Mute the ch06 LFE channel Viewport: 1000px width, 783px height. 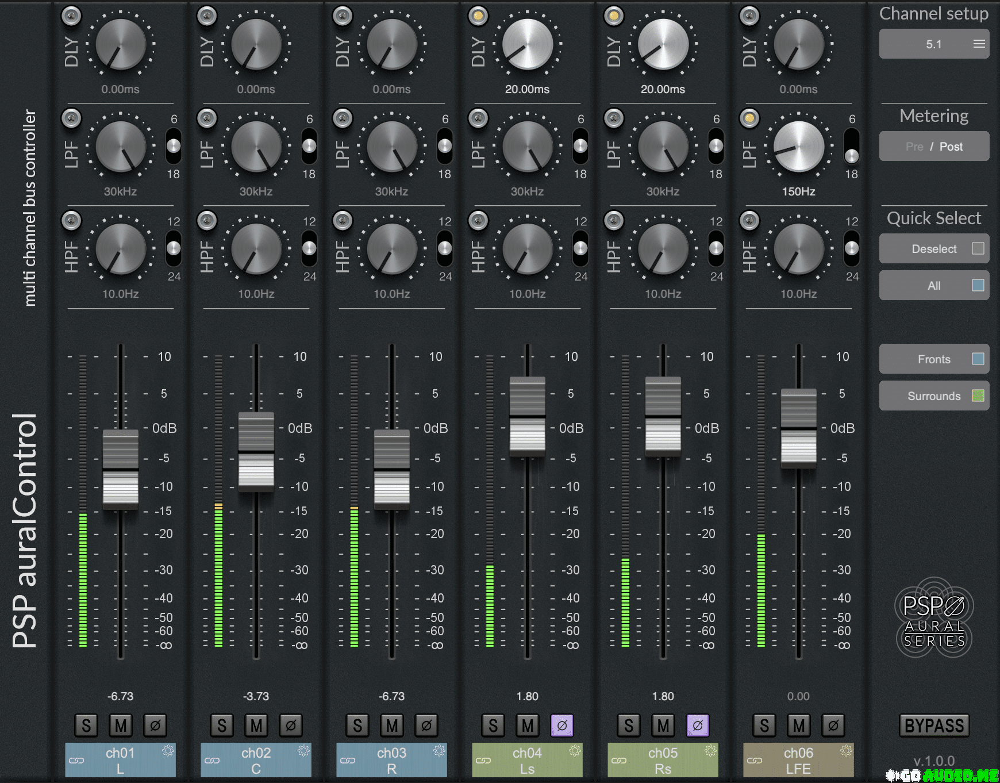[799, 726]
